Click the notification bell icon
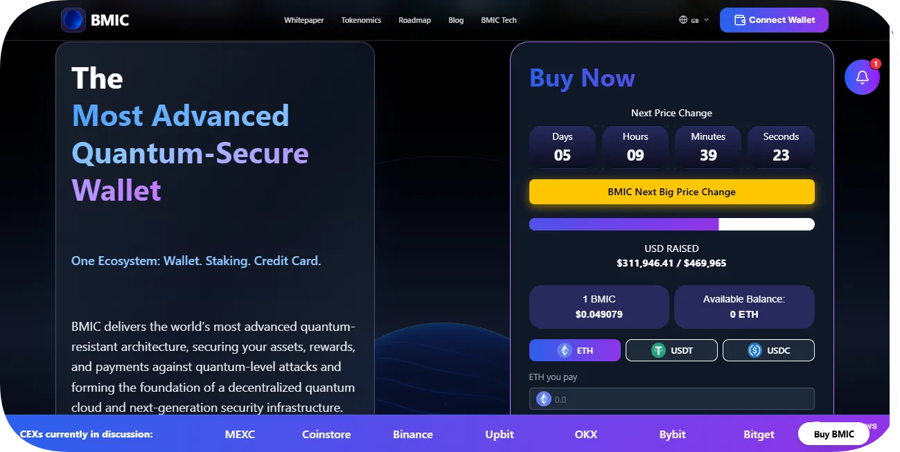The width and height of the screenshot is (900, 452). [861, 77]
